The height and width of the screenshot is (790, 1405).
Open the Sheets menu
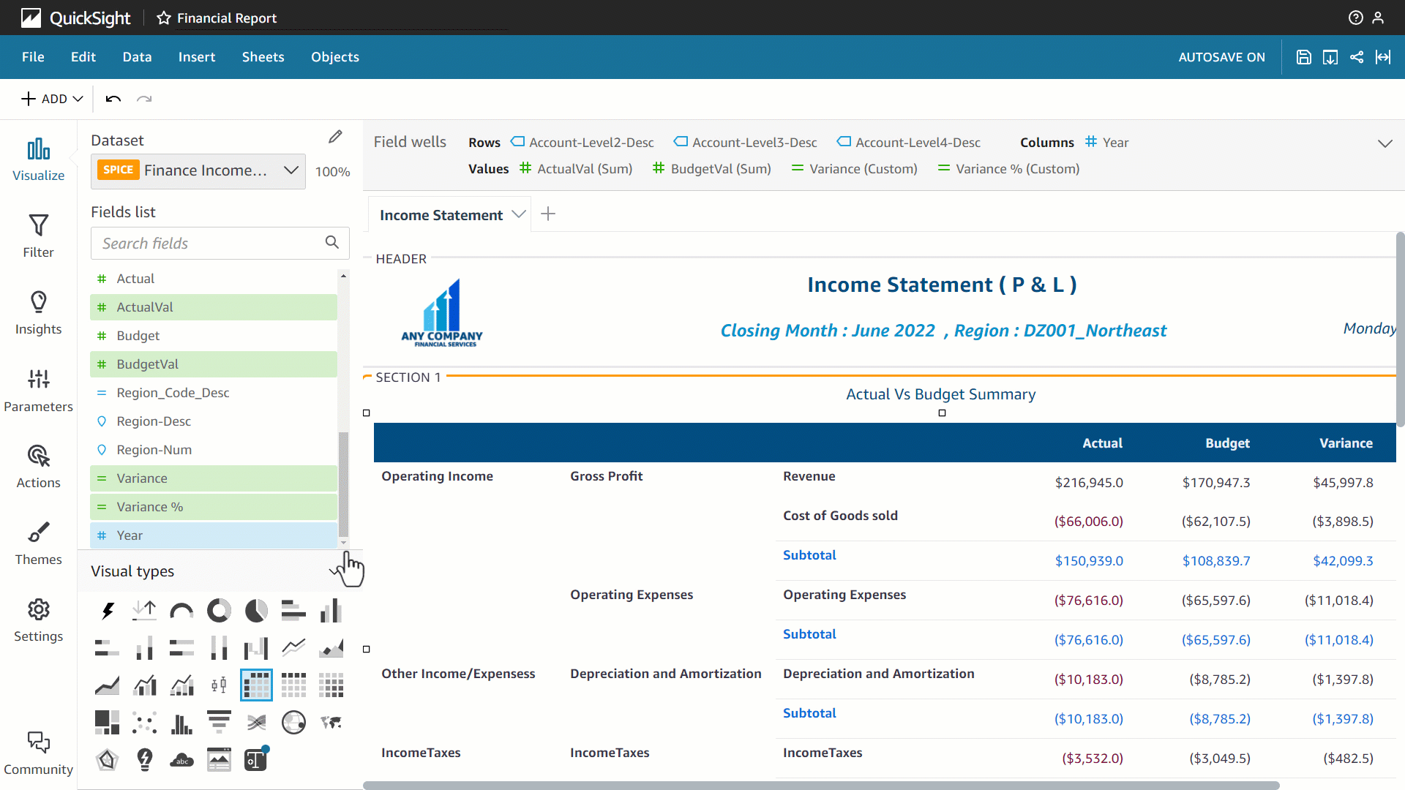(263, 57)
